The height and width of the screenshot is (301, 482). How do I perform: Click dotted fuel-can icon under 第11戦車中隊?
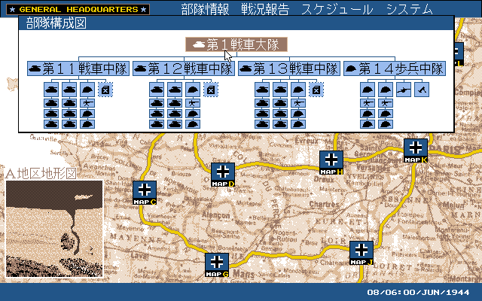click(x=105, y=90)
